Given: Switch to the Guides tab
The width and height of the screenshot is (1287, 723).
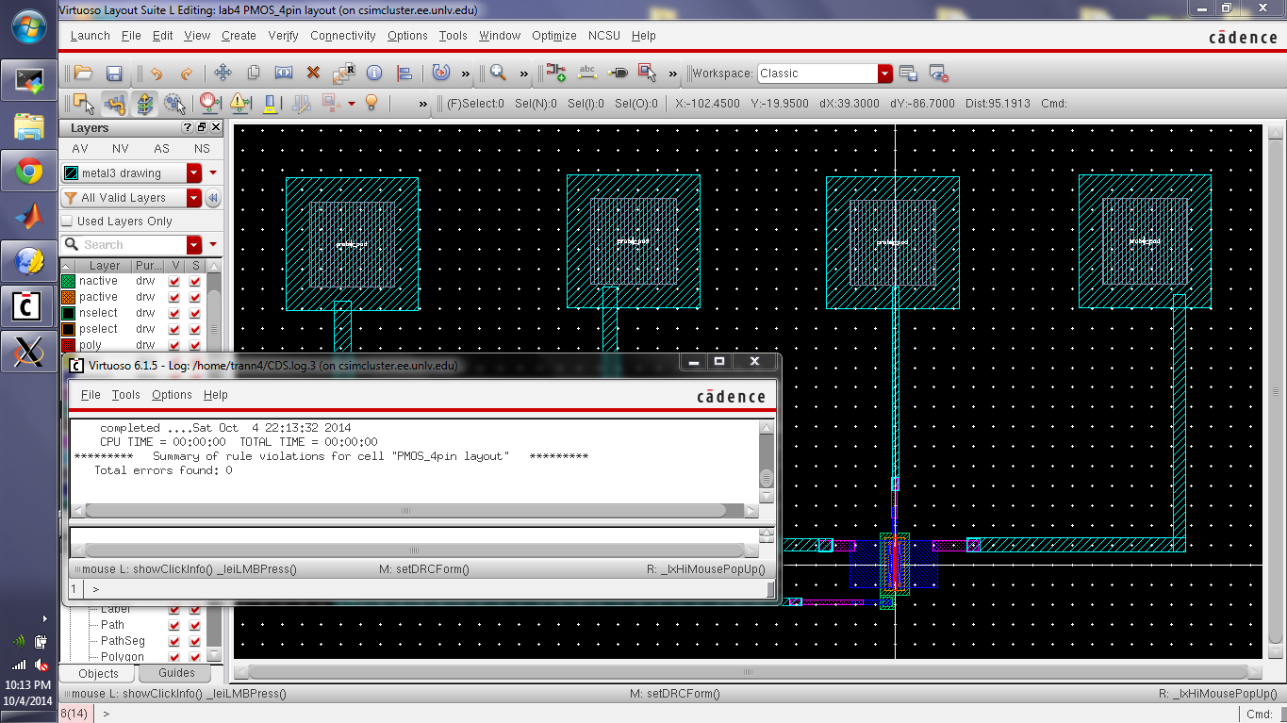Looking at the screenshot, I should coord(176,673).
